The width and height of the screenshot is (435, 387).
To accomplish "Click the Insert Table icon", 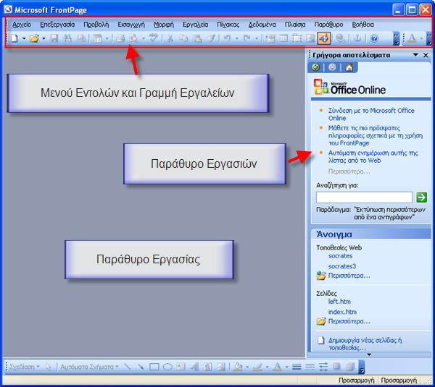I will click(x=283, y=38).
